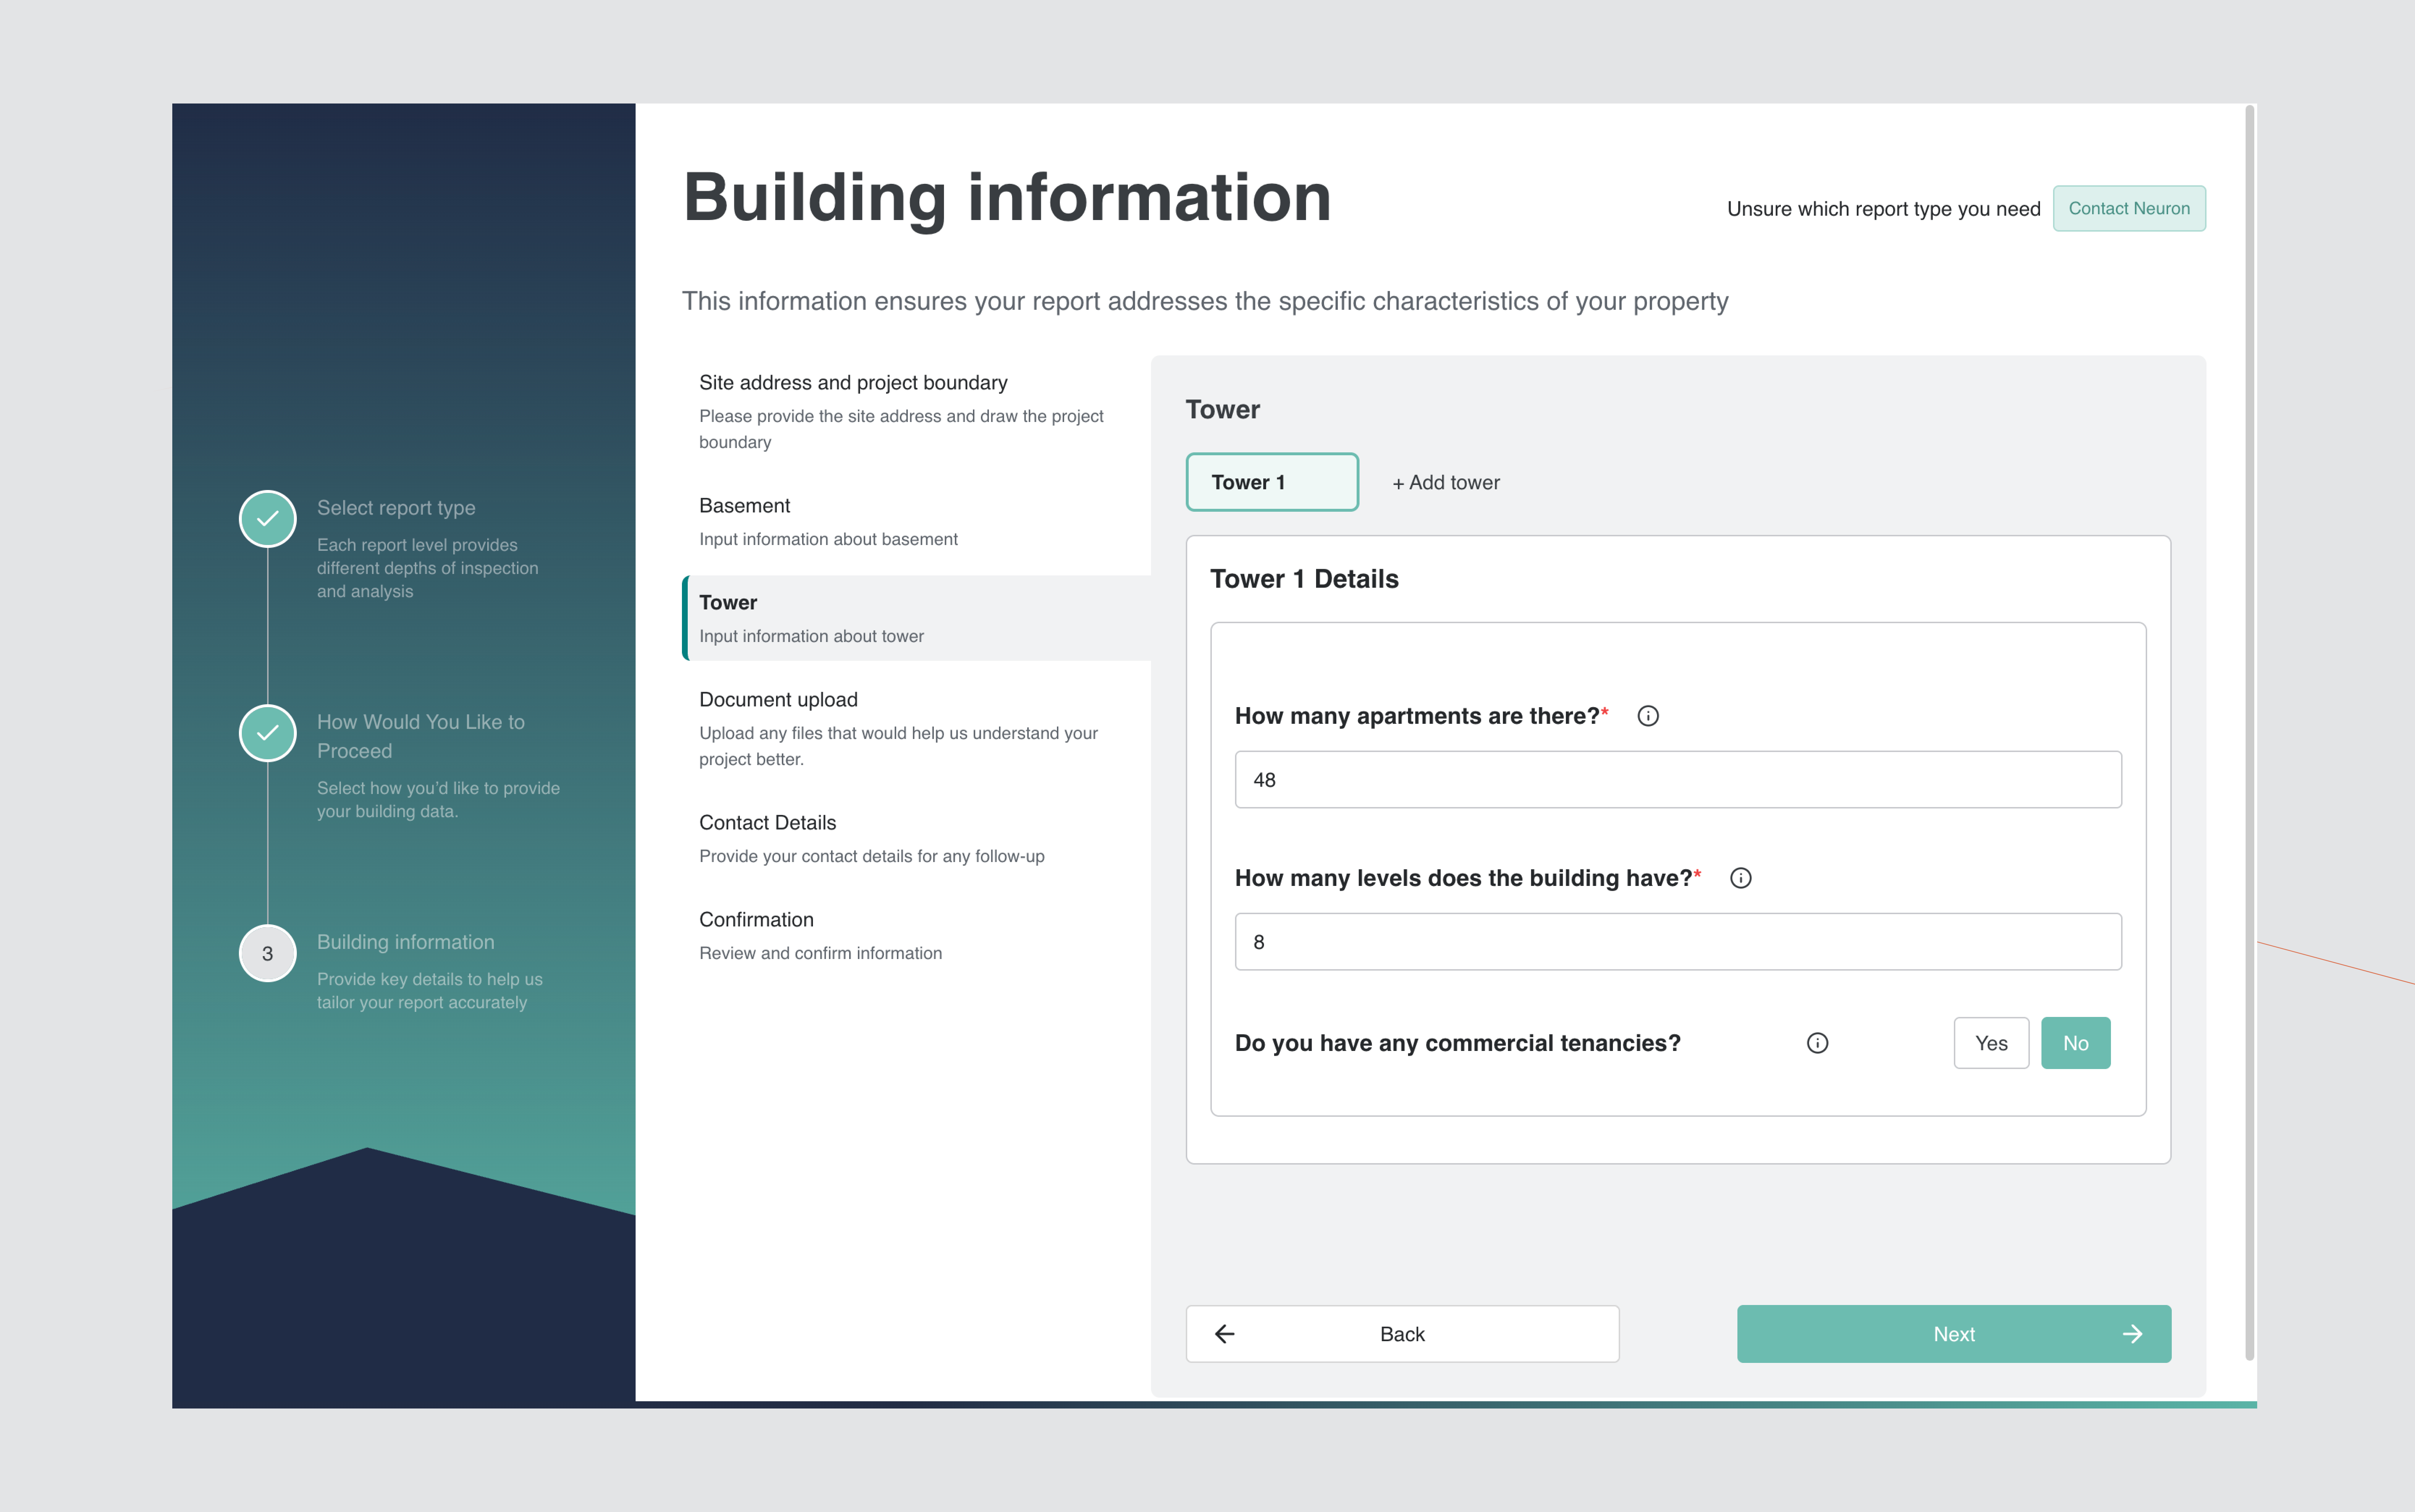2415x1512 pixels.
Task: Click the How Would You Like to Proceed checkmark
Action: tap(267, 733)
